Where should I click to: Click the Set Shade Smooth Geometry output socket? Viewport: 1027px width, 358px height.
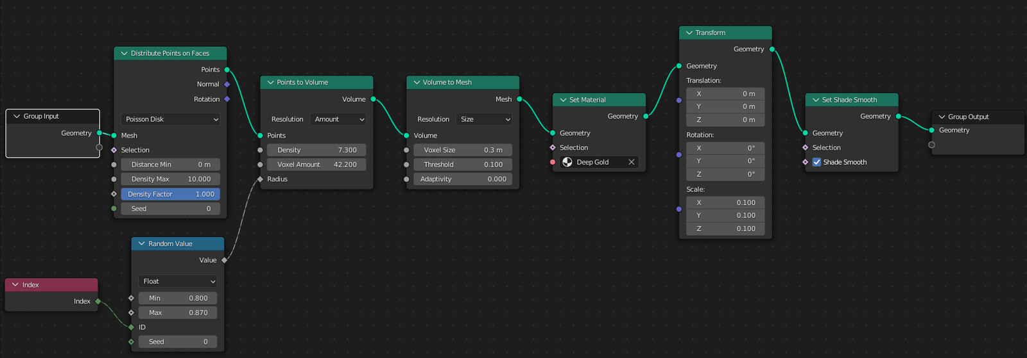899,117
